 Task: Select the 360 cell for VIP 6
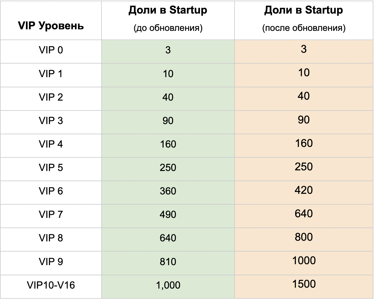coord(168,191)
